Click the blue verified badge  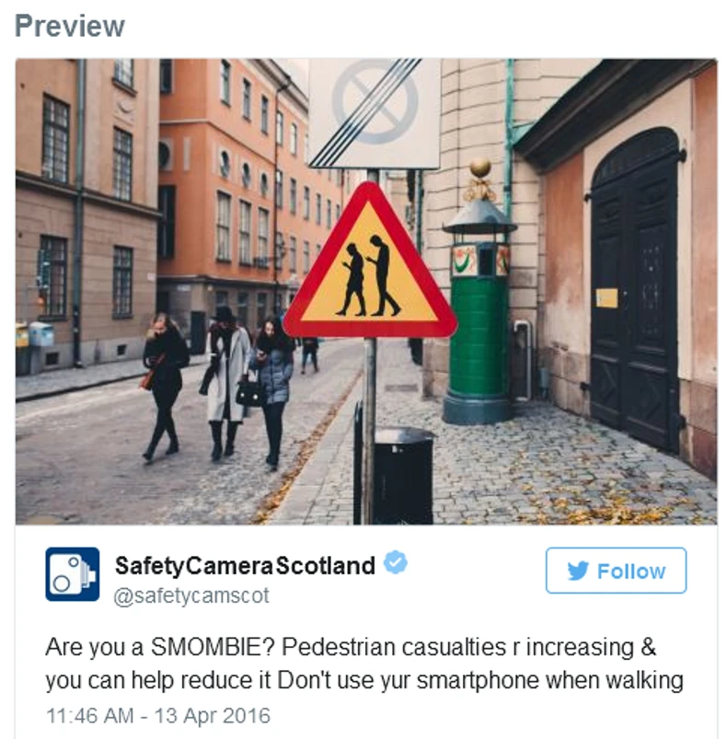tap(396, 562)
